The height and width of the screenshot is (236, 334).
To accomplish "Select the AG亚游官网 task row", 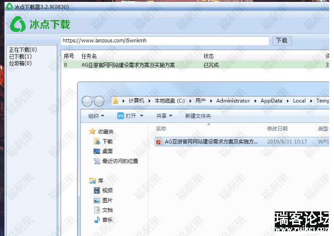I will (195, 65).
